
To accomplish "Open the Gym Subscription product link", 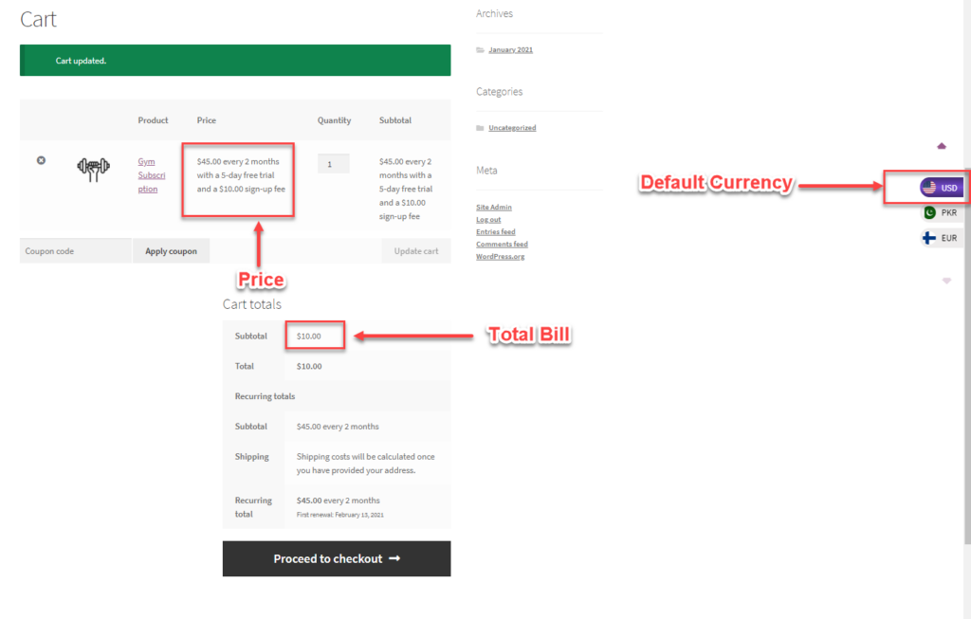I will (x=151, y=175).
